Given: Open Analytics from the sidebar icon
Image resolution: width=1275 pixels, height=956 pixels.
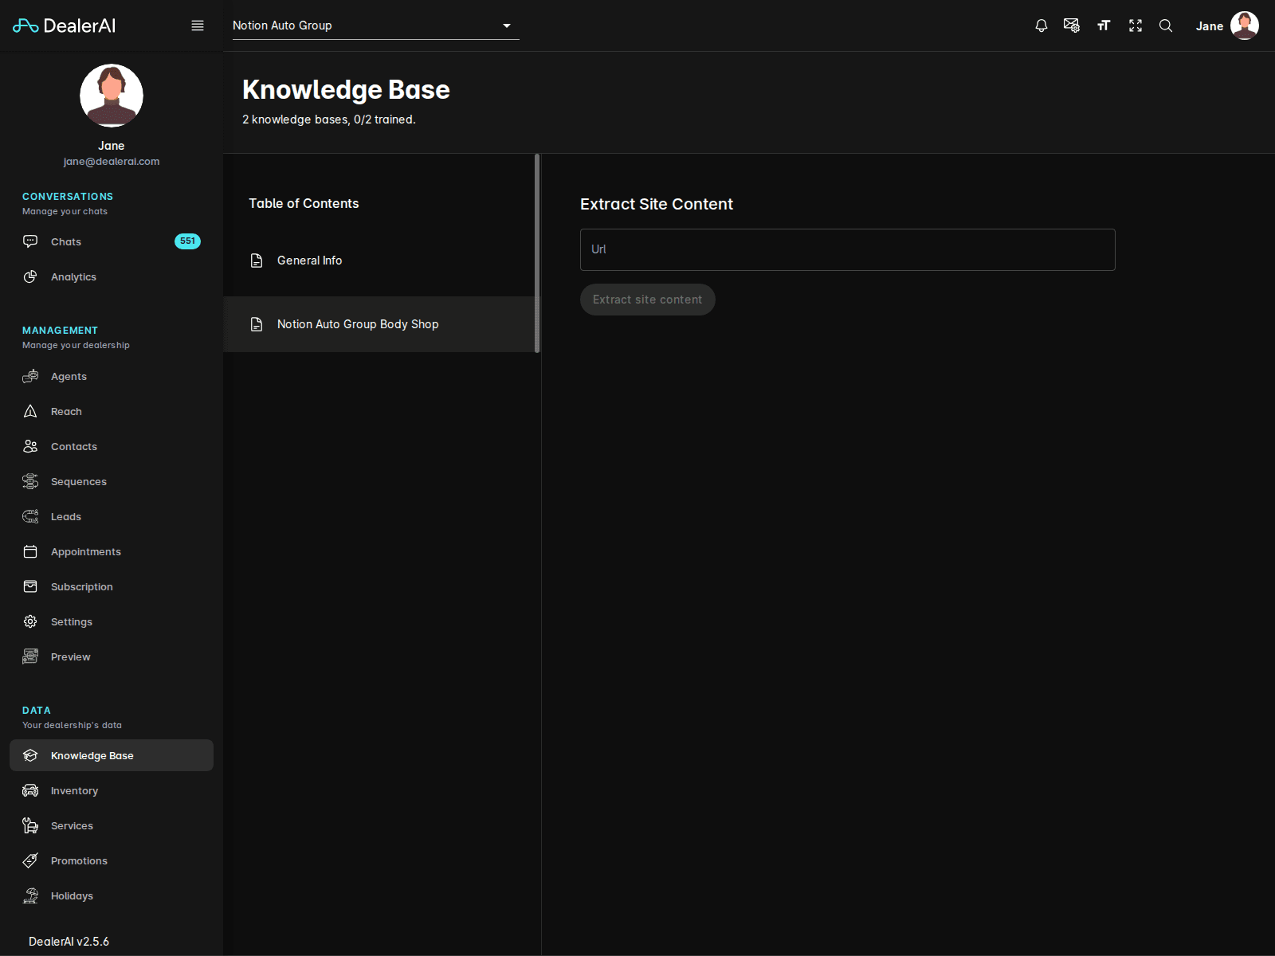Looking at the screenshot, I should pyautogui.click(x=29, y=276).
